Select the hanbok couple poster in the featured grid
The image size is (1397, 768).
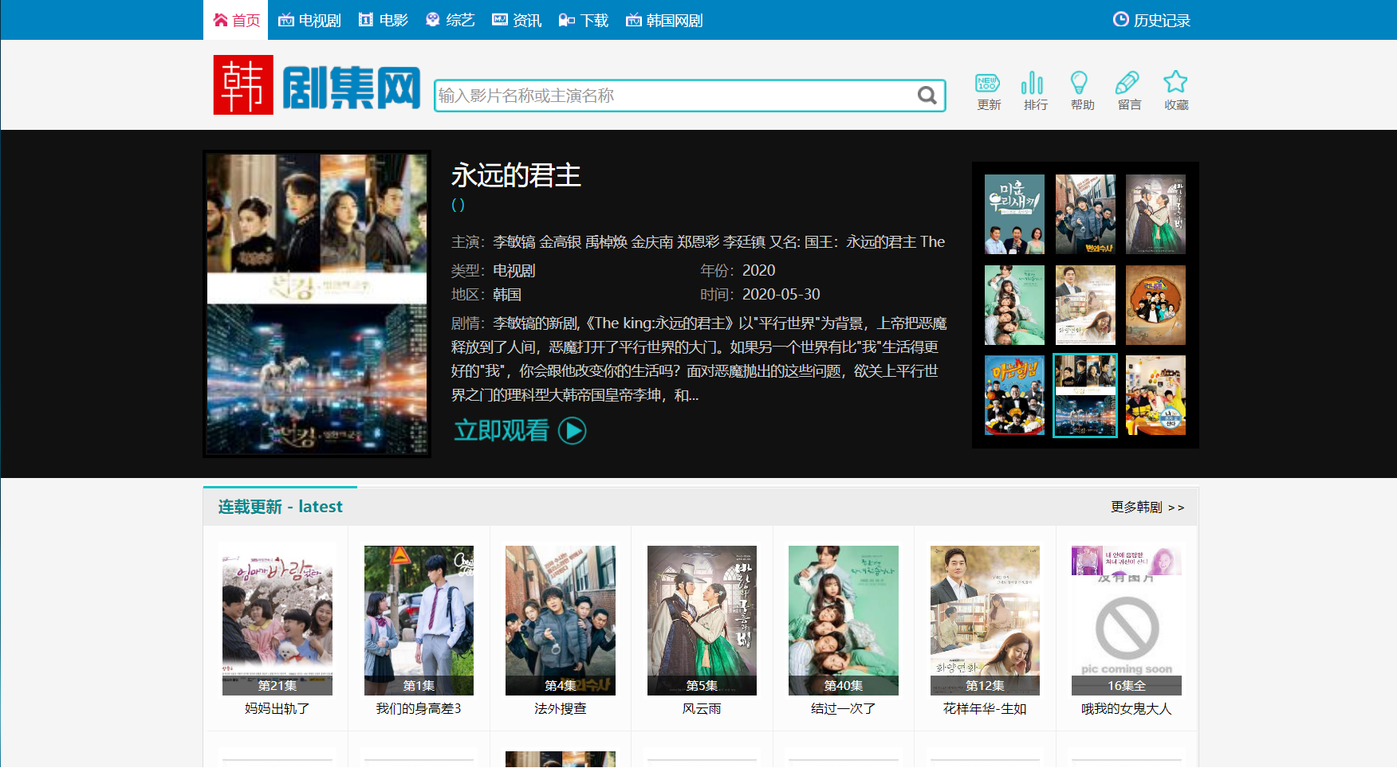1155,214
